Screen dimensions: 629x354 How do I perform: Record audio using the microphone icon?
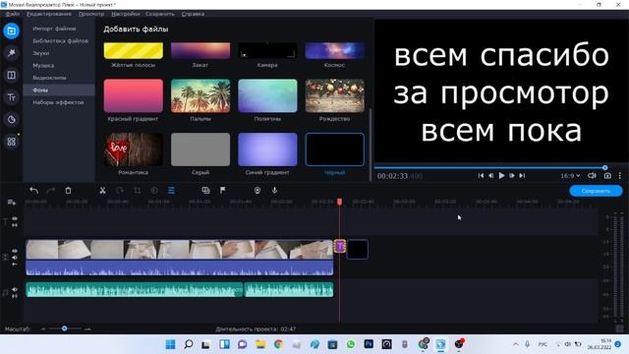pos(275,191)
